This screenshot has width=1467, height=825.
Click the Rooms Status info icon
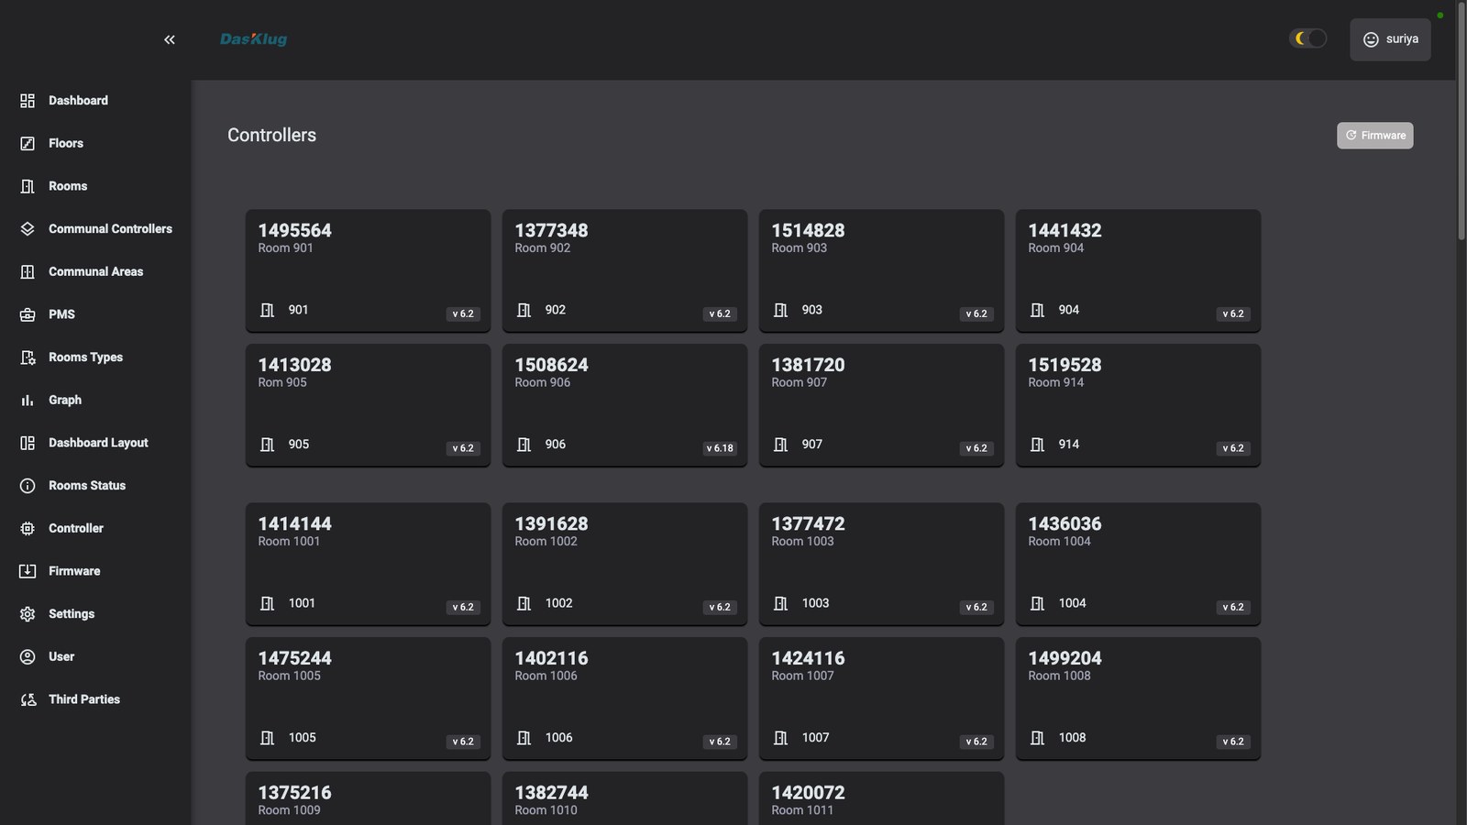[28, 486]
